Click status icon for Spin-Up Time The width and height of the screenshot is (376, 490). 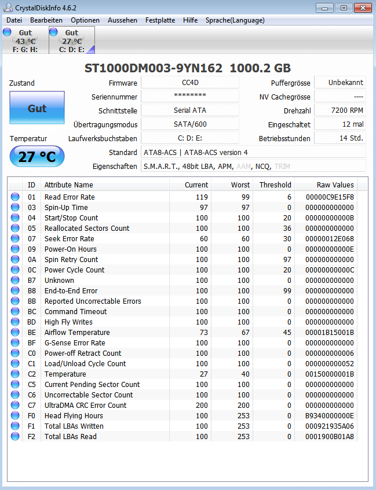coord(15,207)
